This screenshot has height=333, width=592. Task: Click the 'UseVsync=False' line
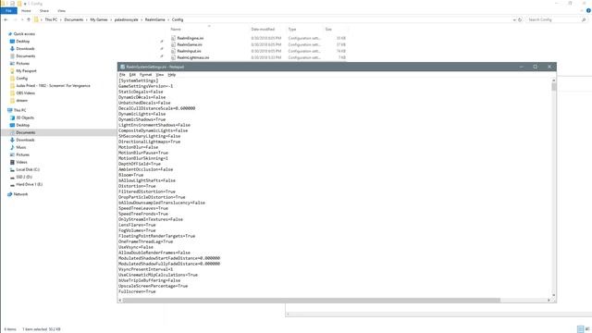(136, 247)
